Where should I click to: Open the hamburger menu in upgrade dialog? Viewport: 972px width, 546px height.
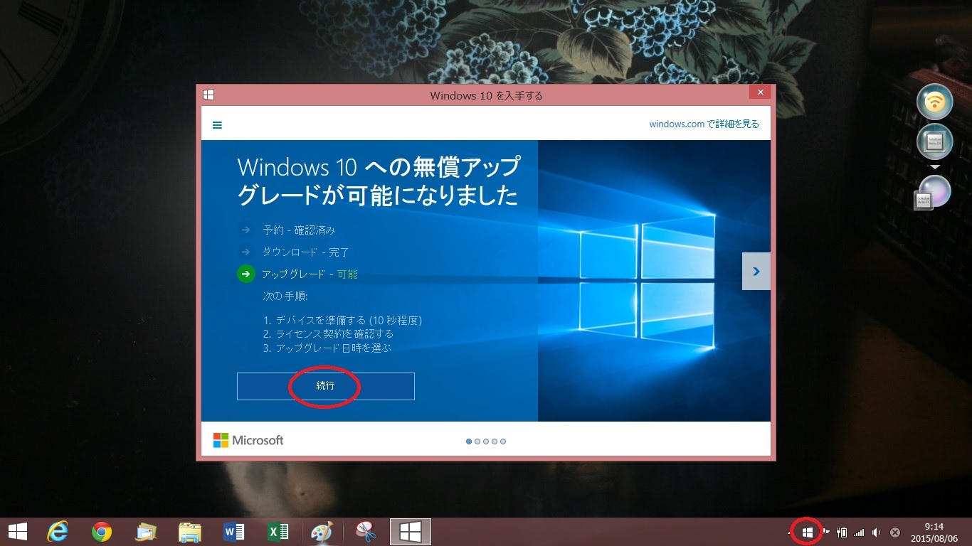(218, 125)
